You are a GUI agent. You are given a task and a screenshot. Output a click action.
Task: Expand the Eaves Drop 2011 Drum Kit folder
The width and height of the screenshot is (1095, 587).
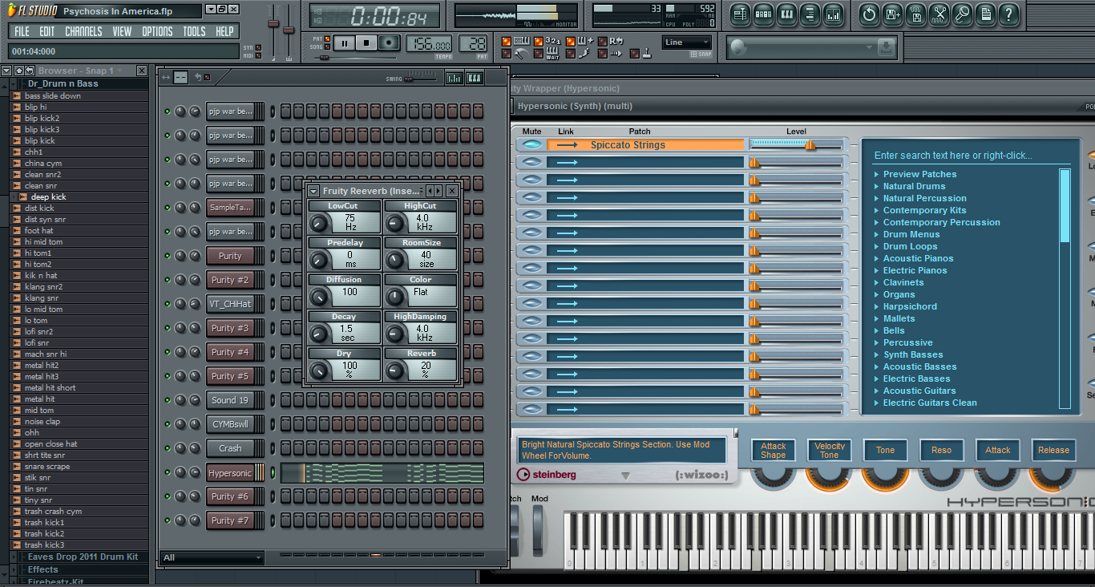83,557
